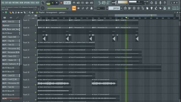Select the slice tool icon

click(x=24, y=12)
